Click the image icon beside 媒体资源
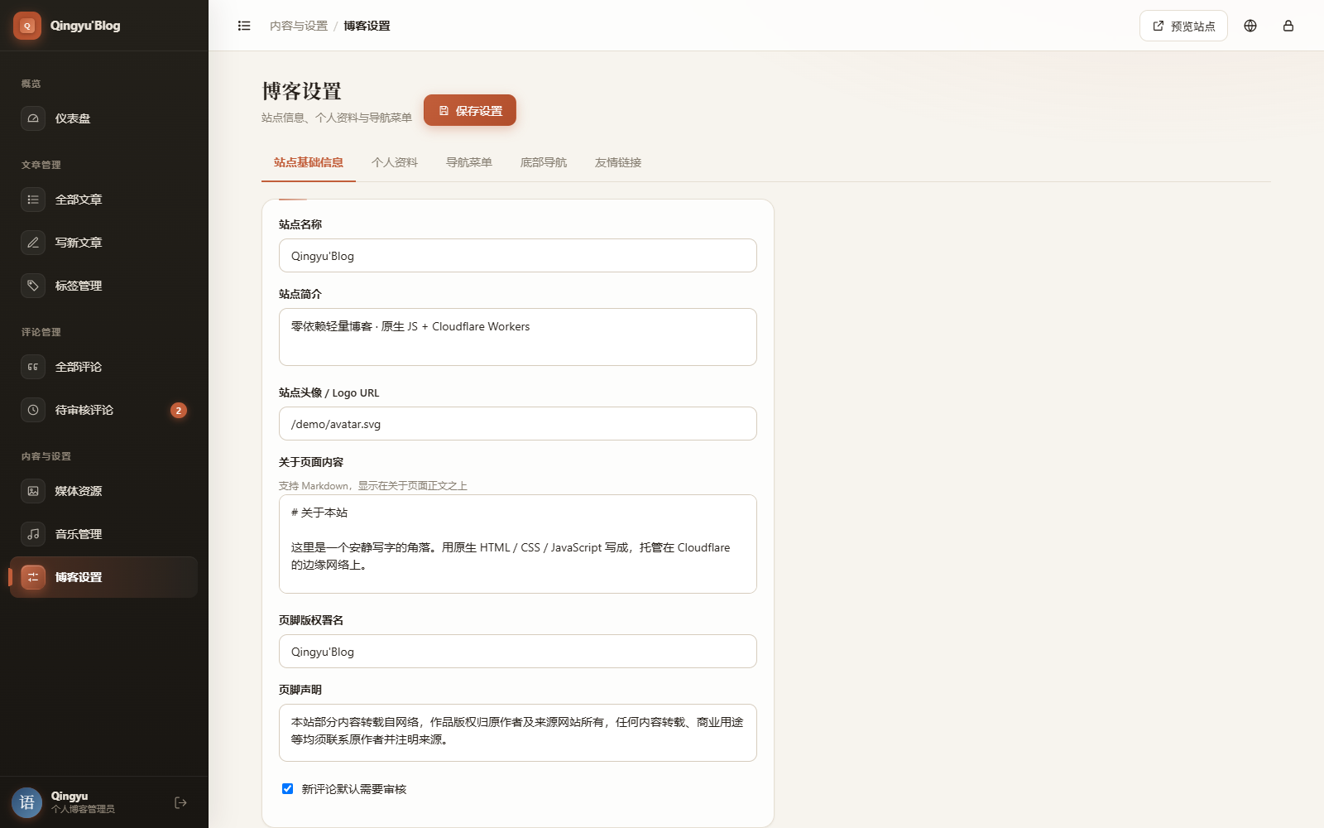Image resolution: width=1324 pixels, height=828 pixels. click(x=33, y=491)
